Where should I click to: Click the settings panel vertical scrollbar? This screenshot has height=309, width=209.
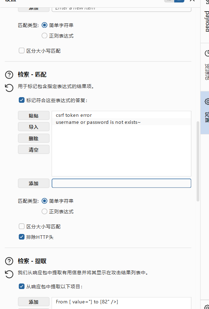pyautogui.click(x=198, y=161)
